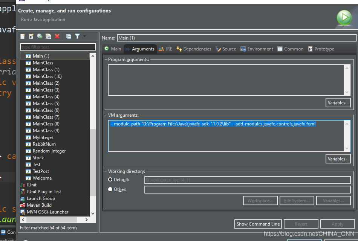Viewport: 358px width, 241px height.
Task: Click inside the Program arguments text area
Action: coord(226,80)
